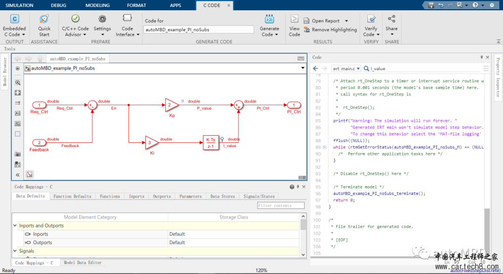Open the C/C++ Code Advisor
The height and width of the screenshot is (274, 503).
(x=75, y=26)
